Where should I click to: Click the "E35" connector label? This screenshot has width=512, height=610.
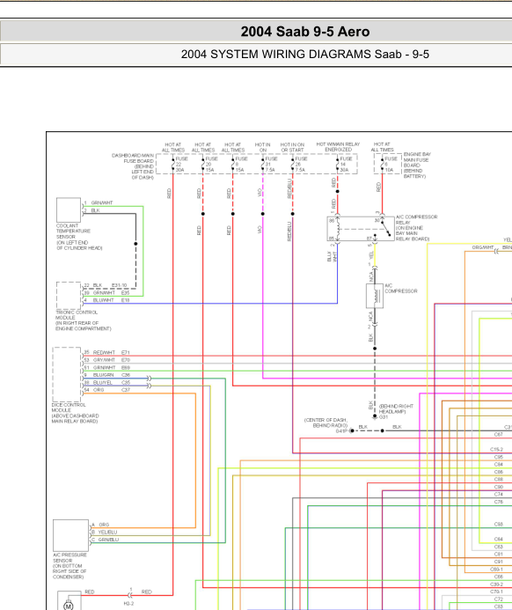coord(125,292)
